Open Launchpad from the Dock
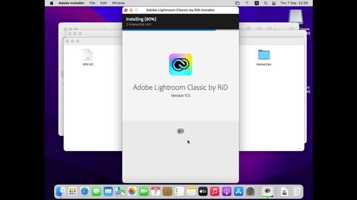This screenshot has width=357, height=200. click(73, 192)
